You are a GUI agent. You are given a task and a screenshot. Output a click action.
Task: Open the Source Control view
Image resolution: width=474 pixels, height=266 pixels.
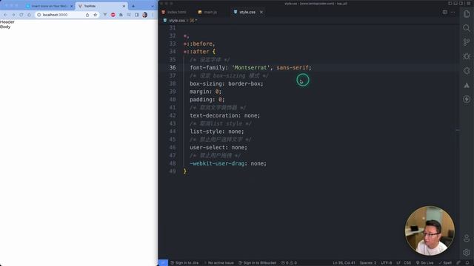[x=467, y=42]
